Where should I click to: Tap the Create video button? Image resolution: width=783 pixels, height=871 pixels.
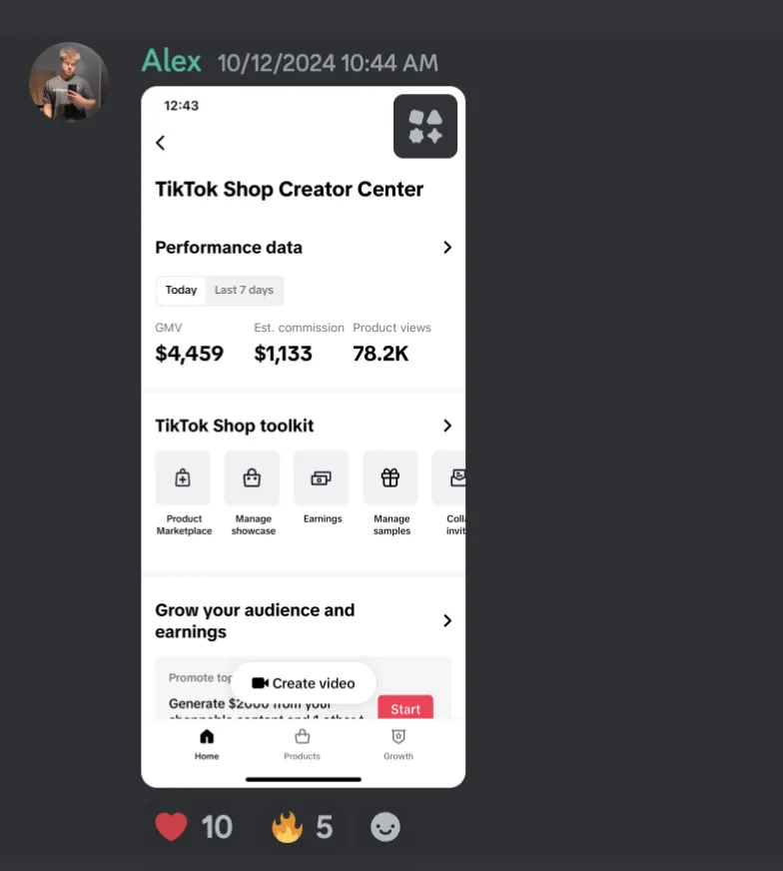click(304, 683)
